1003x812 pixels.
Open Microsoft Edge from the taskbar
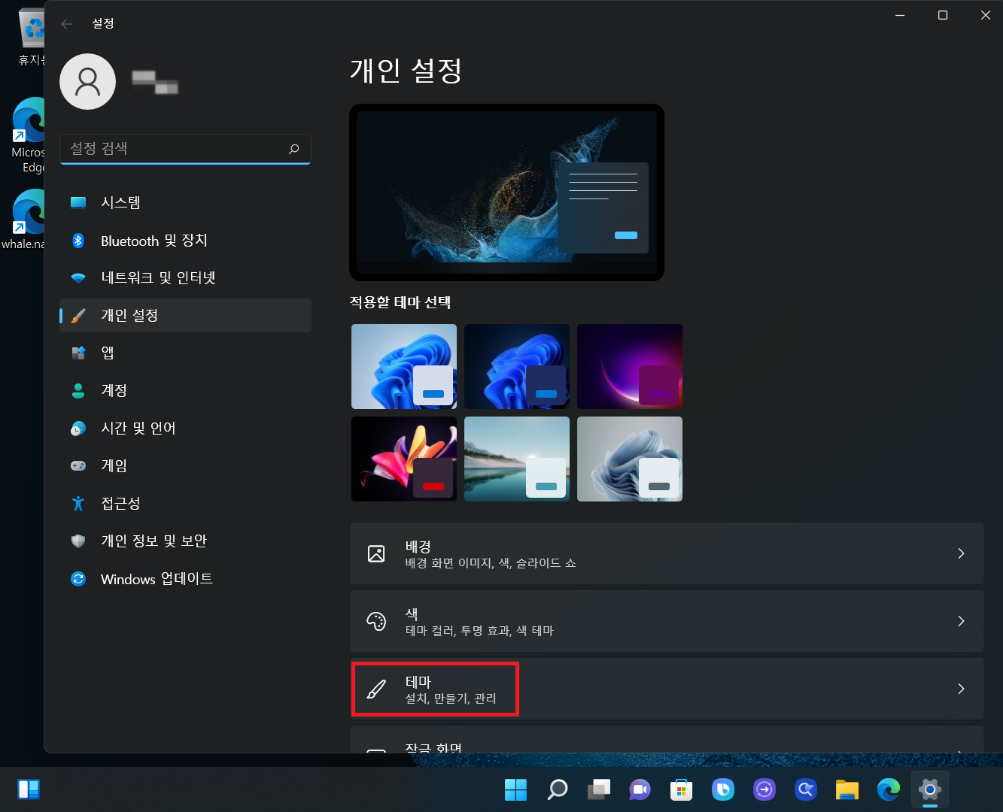(x=889, y=789)
